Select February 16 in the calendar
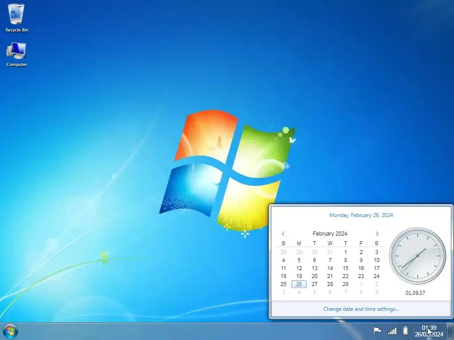Screen dimensions: 454x340 (x=361, y=268)
